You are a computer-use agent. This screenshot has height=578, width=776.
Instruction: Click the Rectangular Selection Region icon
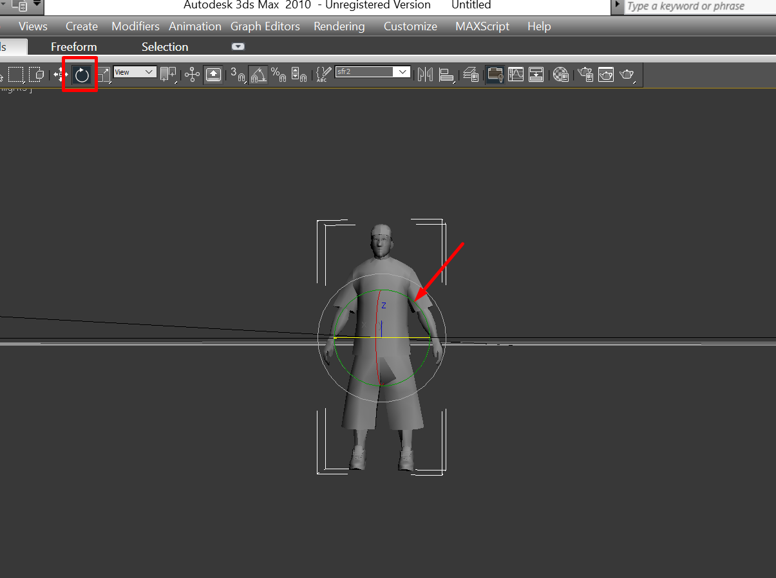tap(15, 75)
